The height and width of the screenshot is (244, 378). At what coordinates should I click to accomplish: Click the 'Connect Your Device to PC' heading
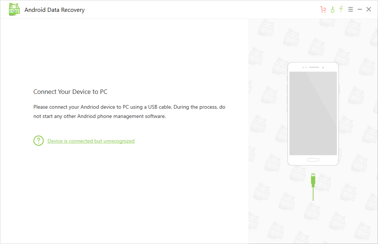pos(70,92)
